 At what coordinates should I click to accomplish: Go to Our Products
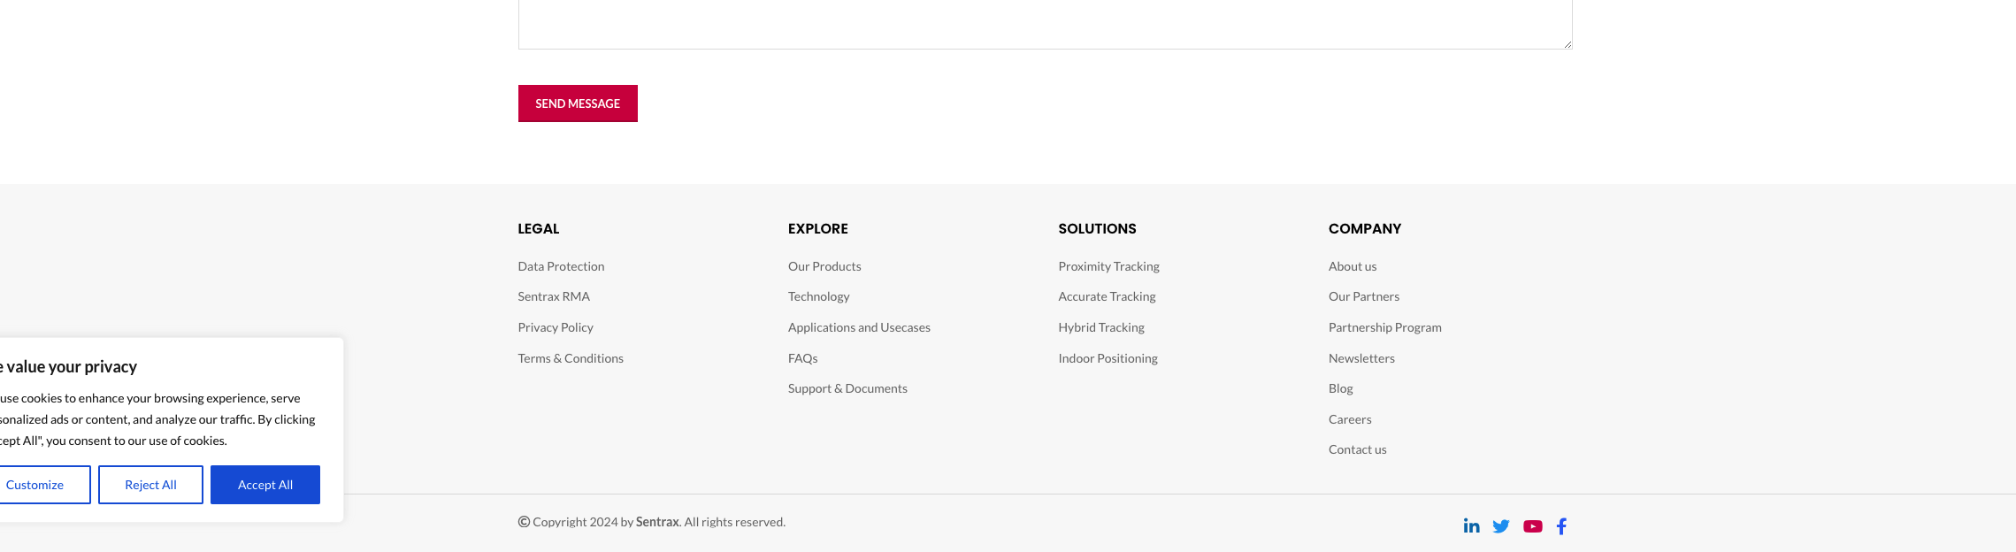824,266
